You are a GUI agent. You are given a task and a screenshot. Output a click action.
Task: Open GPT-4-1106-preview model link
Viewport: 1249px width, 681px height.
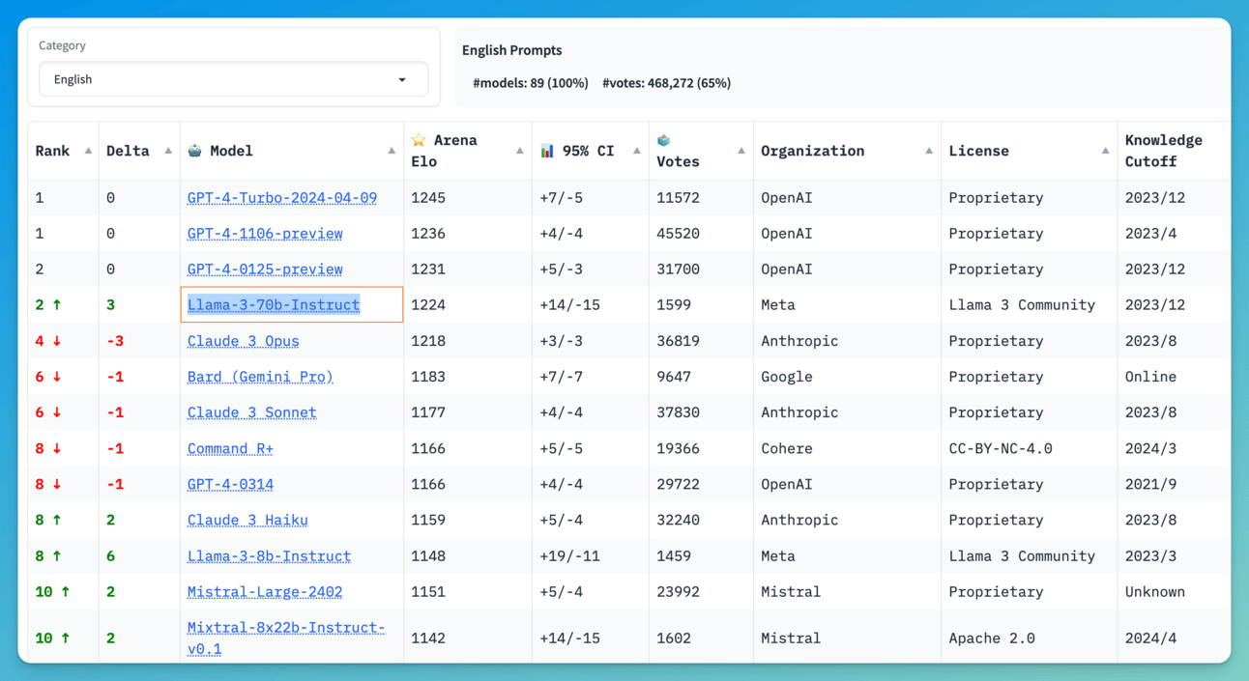tap(265, 234)
